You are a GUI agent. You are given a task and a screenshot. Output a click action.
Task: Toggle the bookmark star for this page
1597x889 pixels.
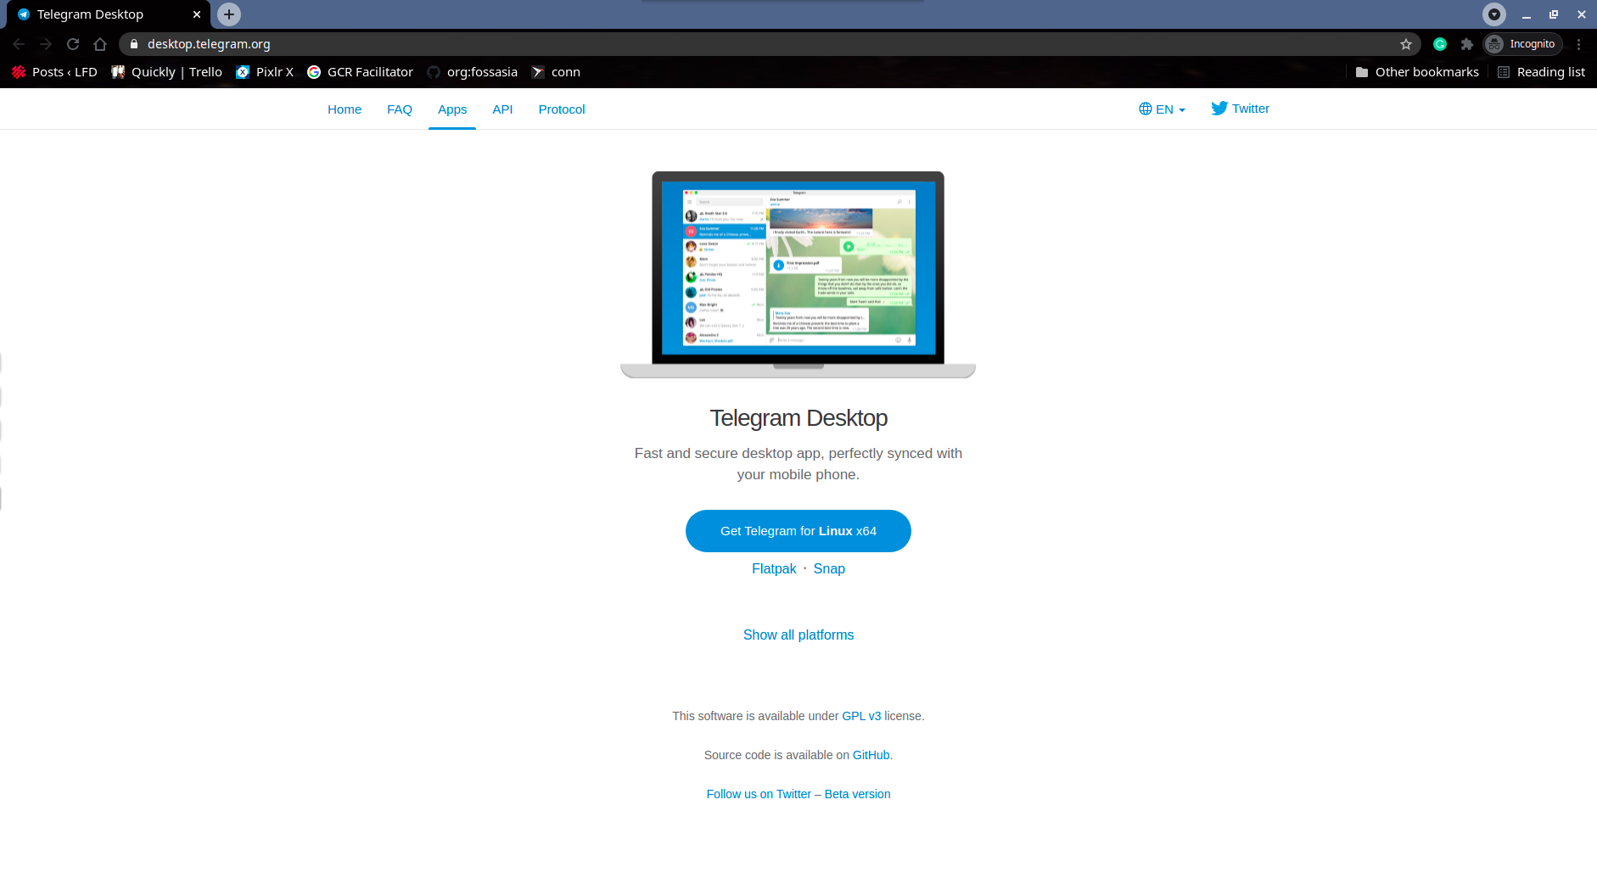pyautogui.click(x=1406, y=43)
